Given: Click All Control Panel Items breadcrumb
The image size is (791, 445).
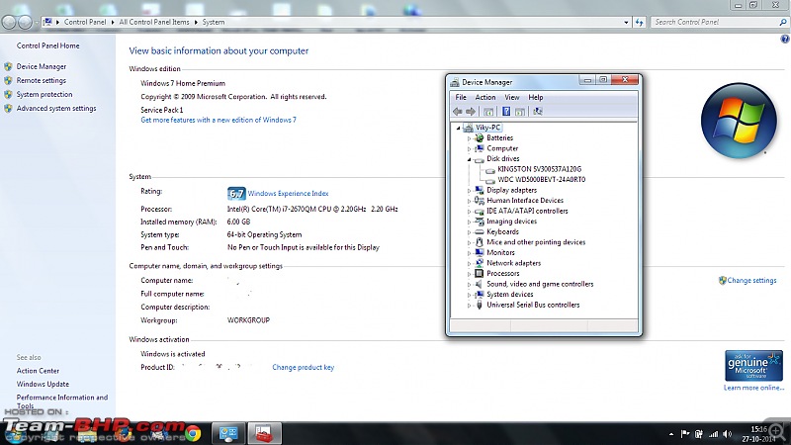Looking at the screenshot, I should click(154, 22).
